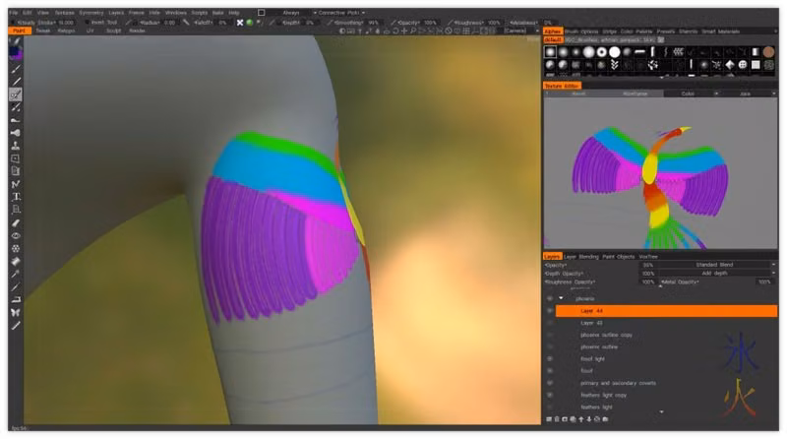
Task: Select the eye-shaped Hide tool in left toolbar
Action: (x=16, y=235)
